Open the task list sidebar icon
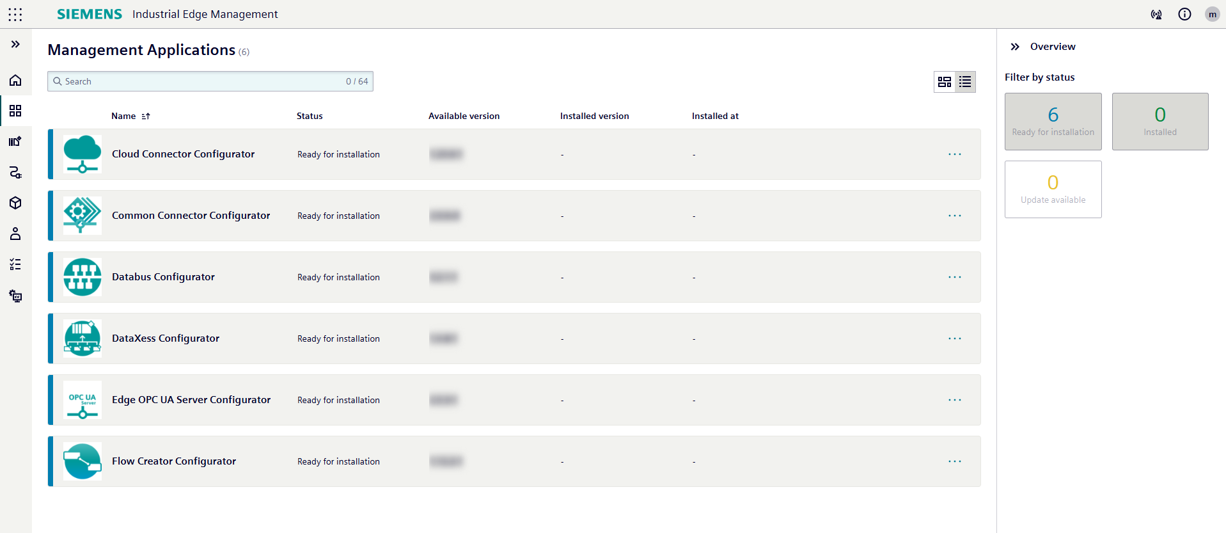The image size is (1226, 533). pos(15,264)
